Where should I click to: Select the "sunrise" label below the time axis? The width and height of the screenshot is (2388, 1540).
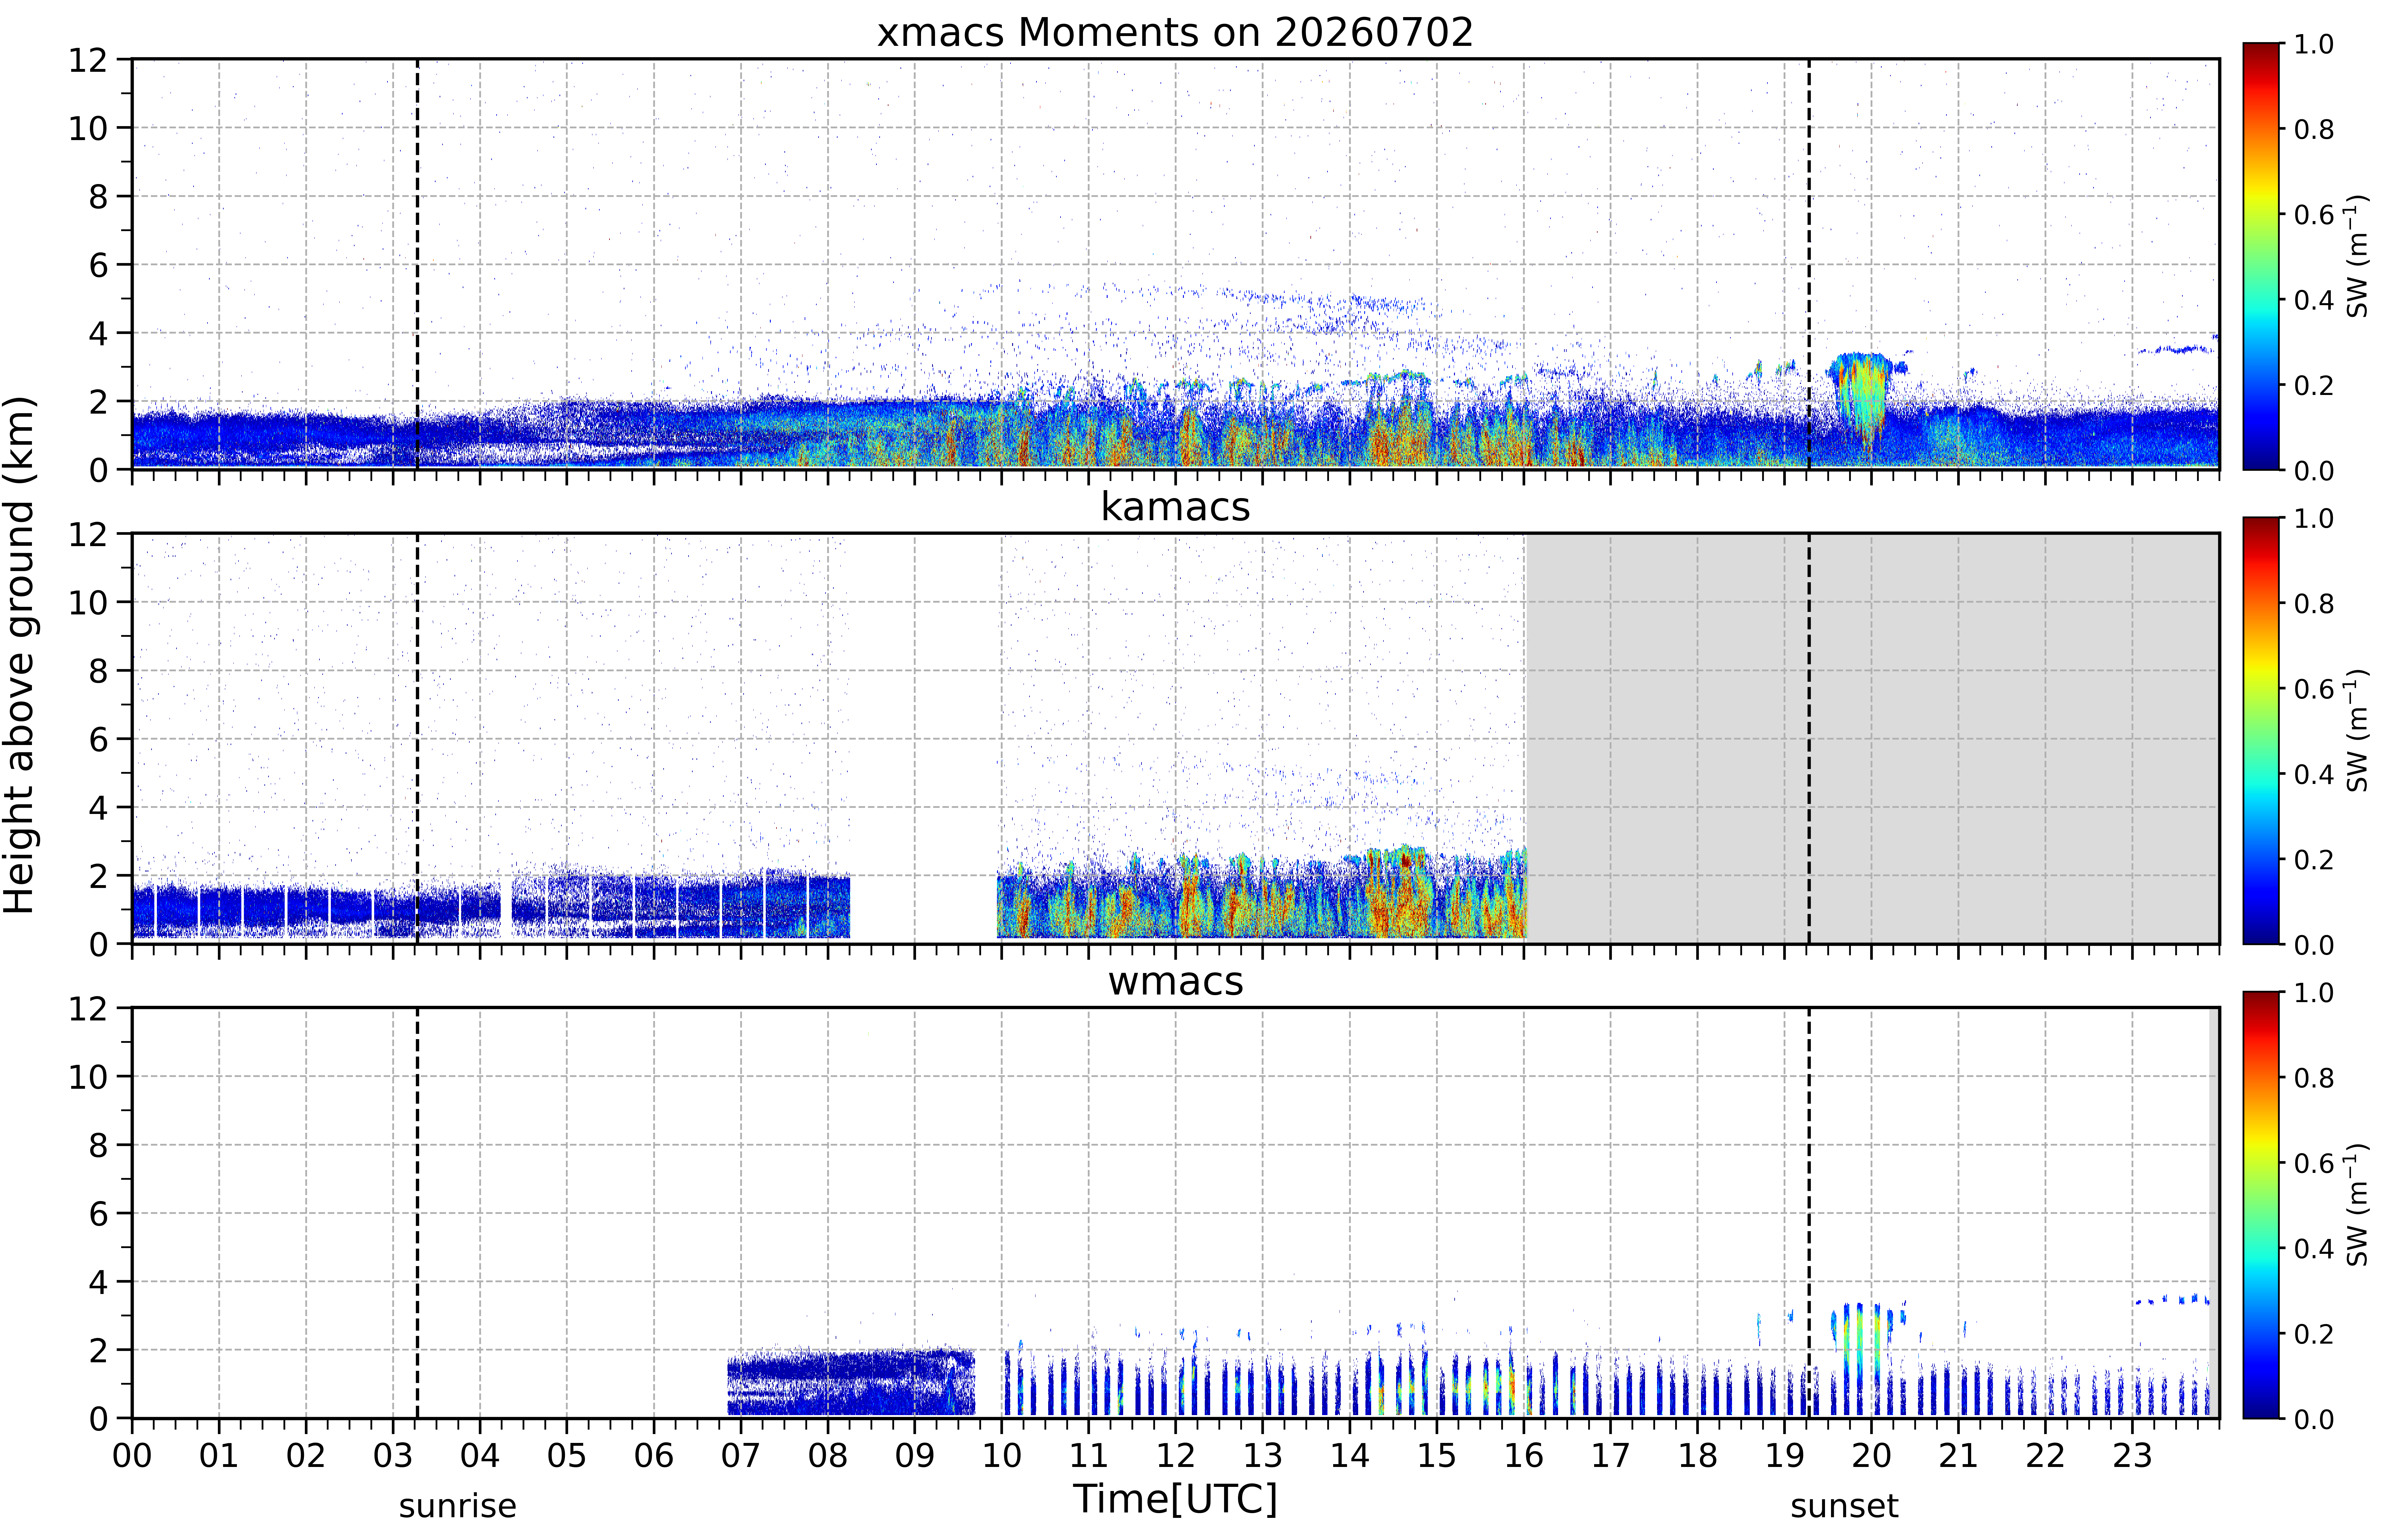point(458,1506)
